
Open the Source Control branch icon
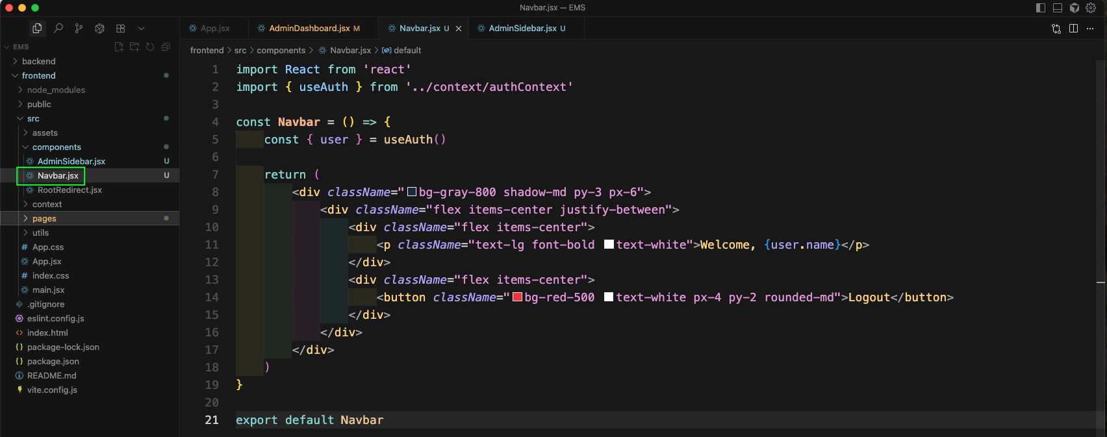point(79,29)
